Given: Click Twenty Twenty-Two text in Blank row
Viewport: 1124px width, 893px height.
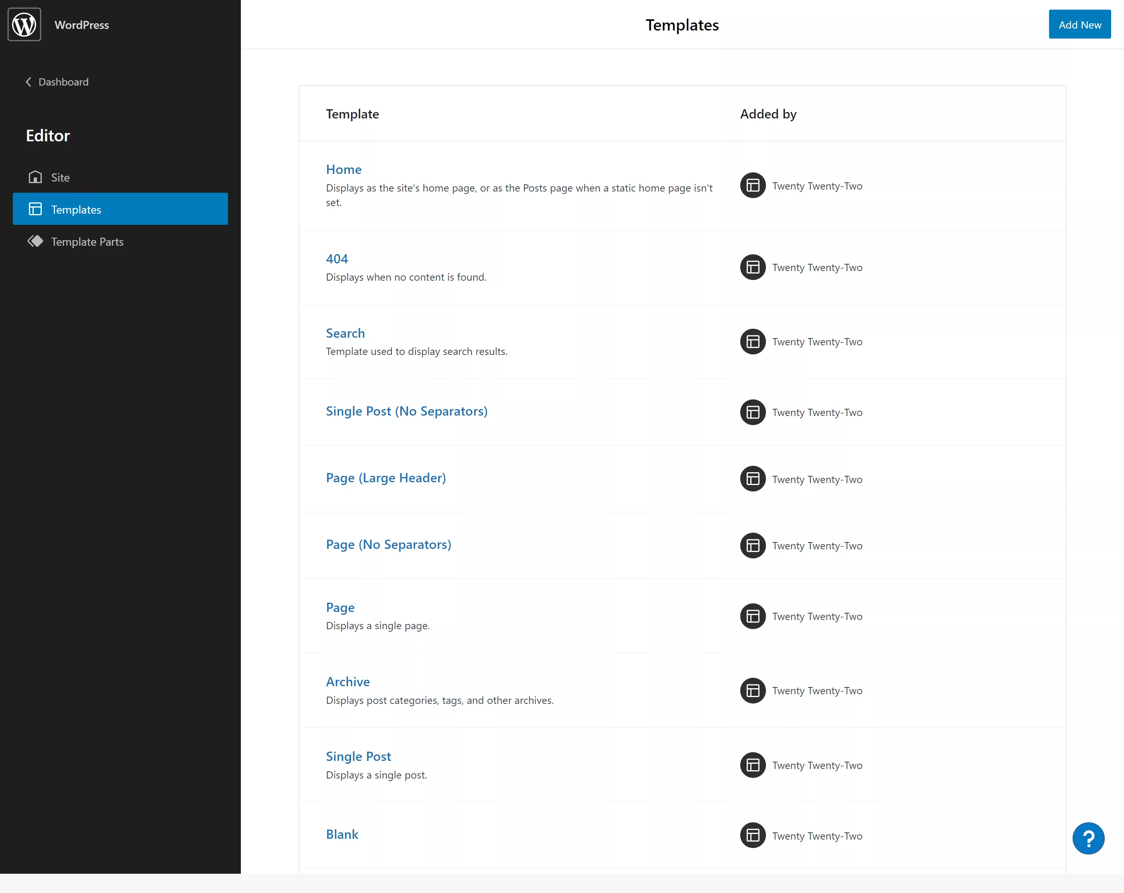Looking at the screenshot, I should click(817, 836).
